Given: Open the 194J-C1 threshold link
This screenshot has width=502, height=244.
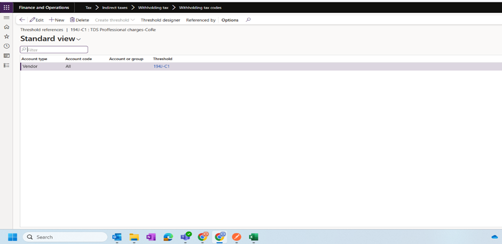Looking at the screenshot, I should pos(161,67).
